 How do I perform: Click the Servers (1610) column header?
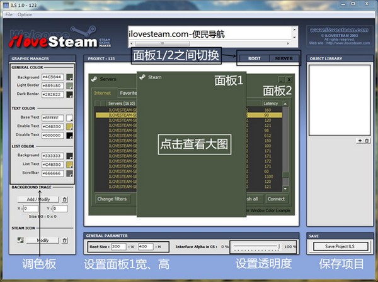pos(122,104)
